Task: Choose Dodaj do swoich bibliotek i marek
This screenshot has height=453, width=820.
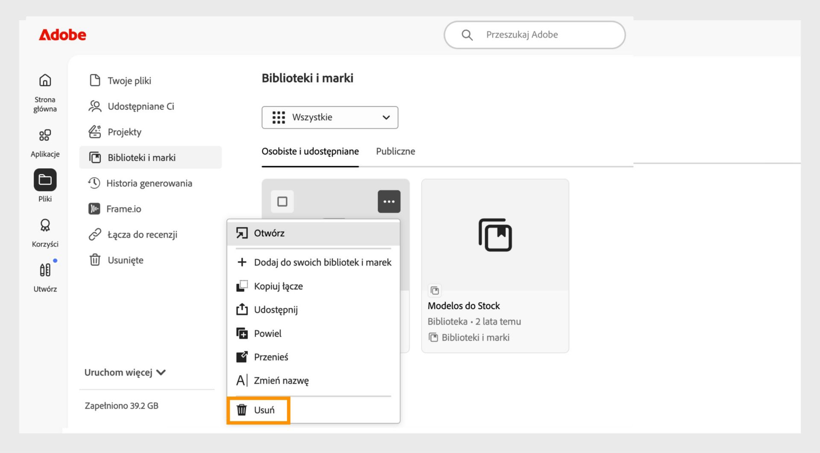Action: tap(313, 262)
